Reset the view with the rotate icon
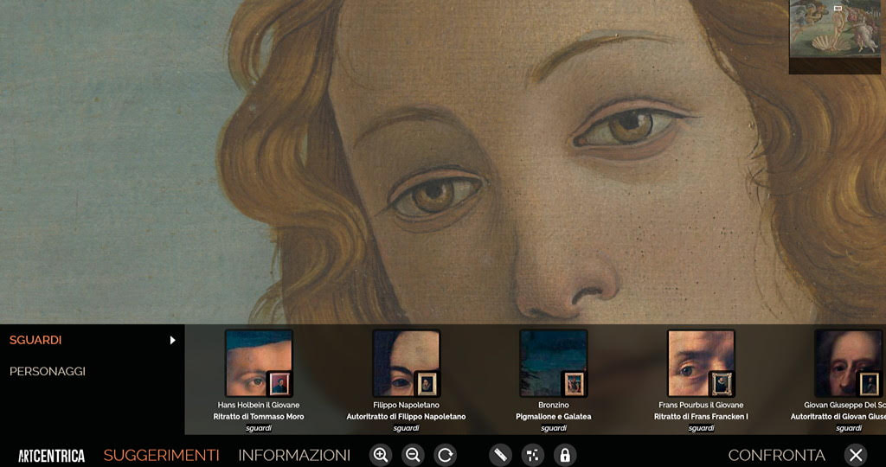 click(x=445, y=455)
